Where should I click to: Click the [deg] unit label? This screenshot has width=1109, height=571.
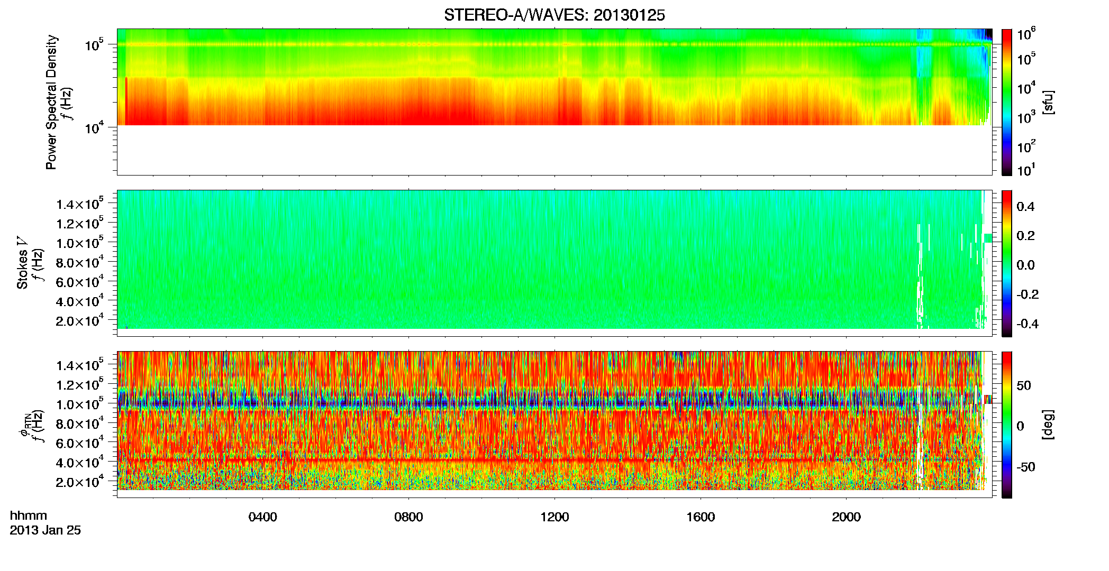coord(1048,425)
